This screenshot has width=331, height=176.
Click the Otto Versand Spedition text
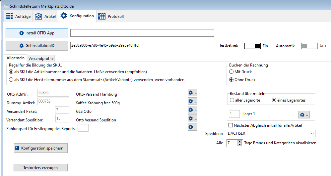click(96, 120)
